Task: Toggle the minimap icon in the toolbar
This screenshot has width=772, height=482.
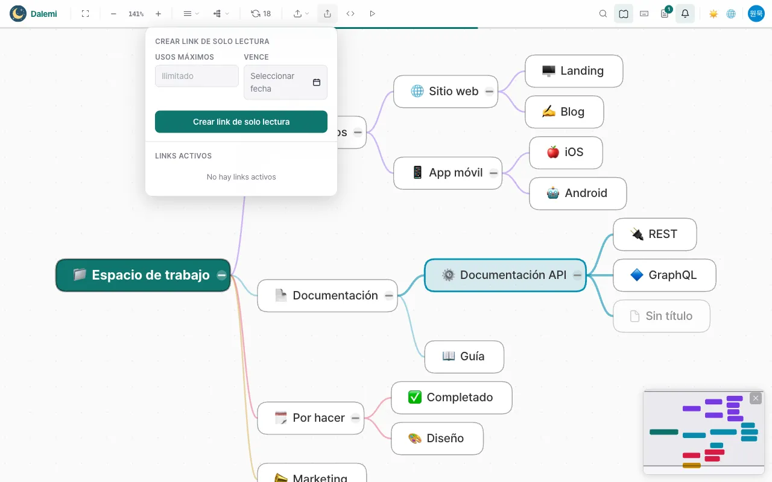Action: pyautogui.click(x=624, y=13)
